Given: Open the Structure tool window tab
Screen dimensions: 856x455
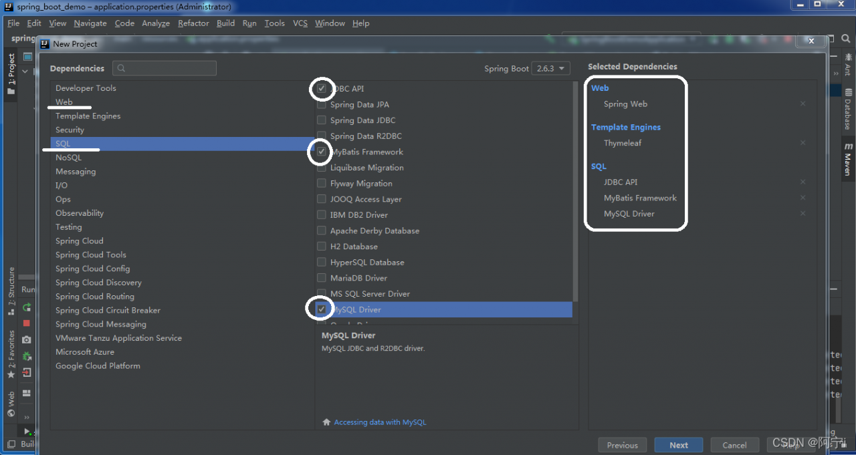Looking at the screenshot, I should (x=11, y=291).
